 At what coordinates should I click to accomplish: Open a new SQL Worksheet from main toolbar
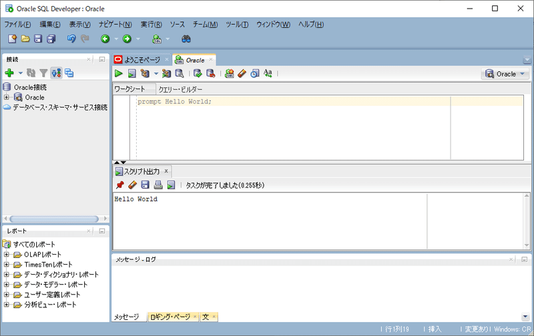[x=157, y=39]
